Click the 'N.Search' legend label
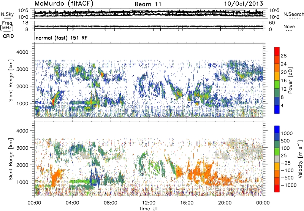The height and width of the screenshot is (211, 304). (x=293, y=14)
